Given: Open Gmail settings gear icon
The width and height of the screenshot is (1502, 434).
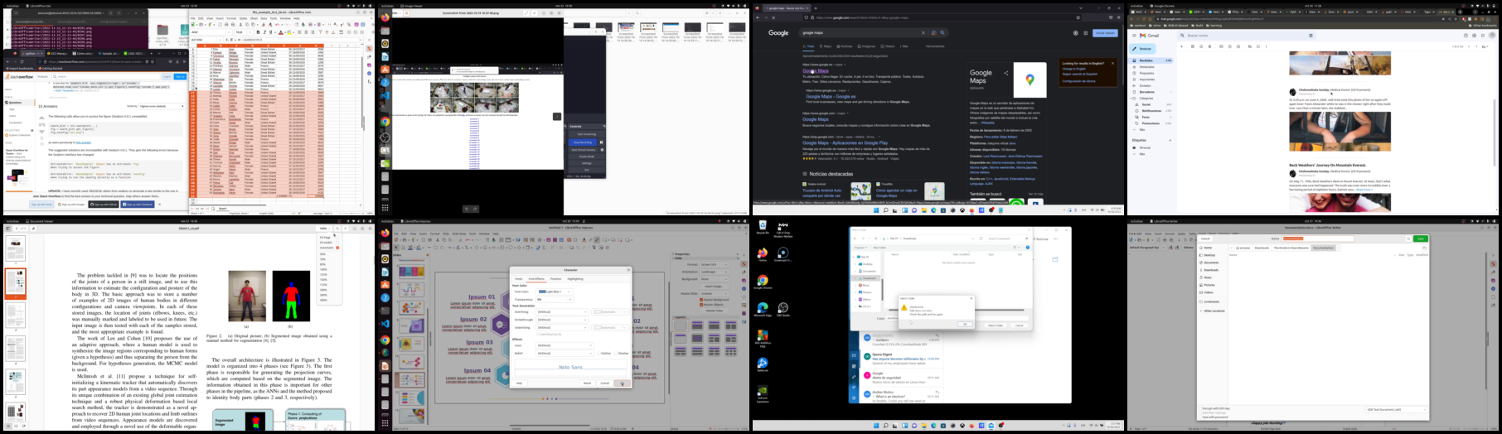Looking at the screenshot, I should point(1474,36).
